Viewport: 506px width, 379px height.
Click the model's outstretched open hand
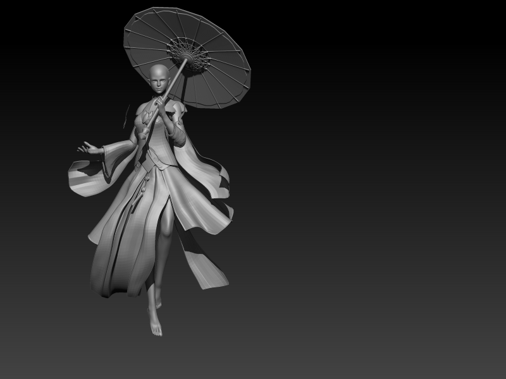coord(89,148)
